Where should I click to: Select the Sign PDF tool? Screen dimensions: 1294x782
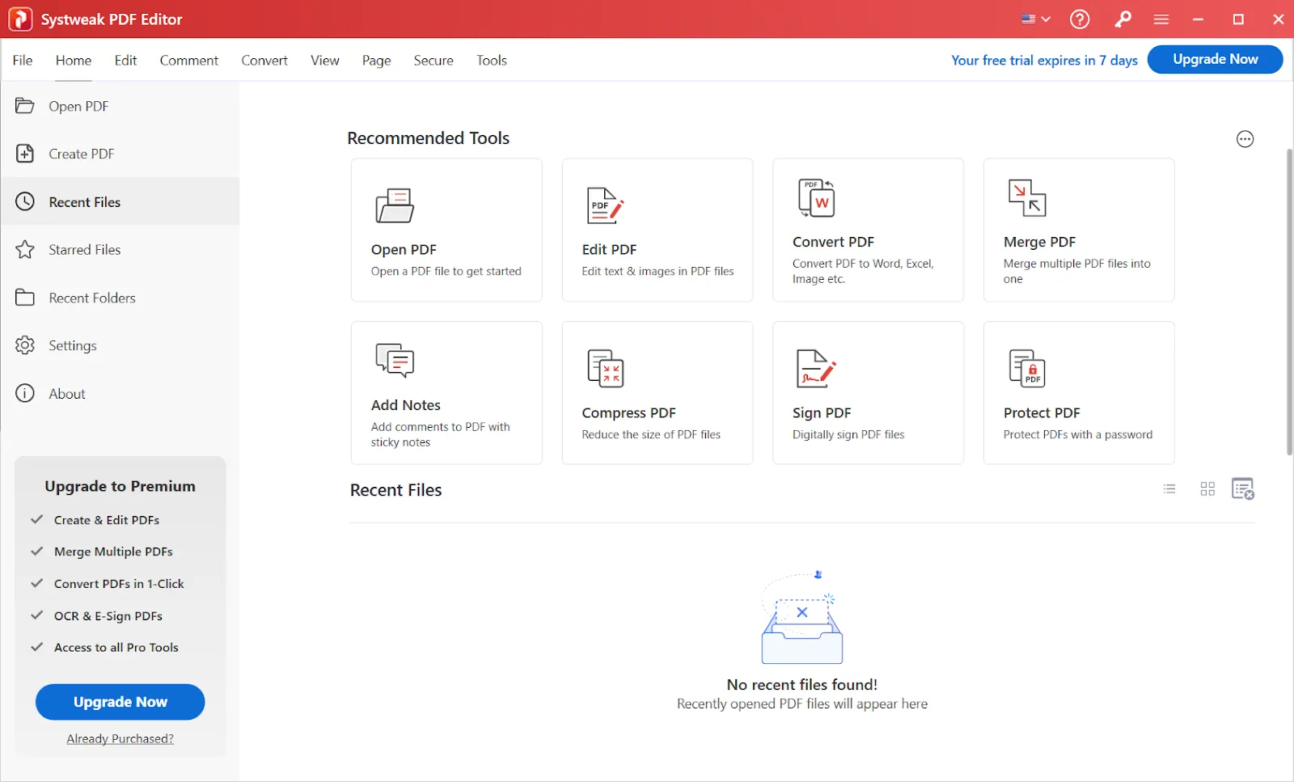(x=868, y=392)
